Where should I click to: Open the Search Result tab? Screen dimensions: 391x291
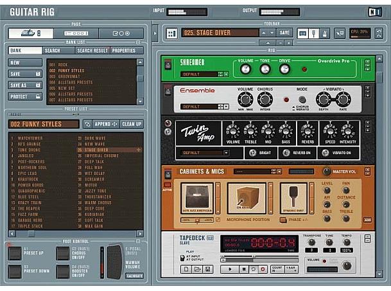point(92,50)
